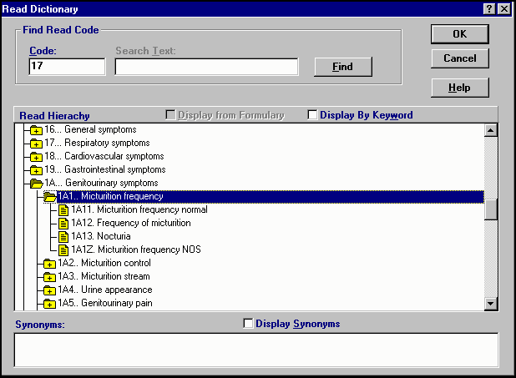This screenshot has width=516, height=378.
Task: Click into the Code input field
Action: [67, 67]
